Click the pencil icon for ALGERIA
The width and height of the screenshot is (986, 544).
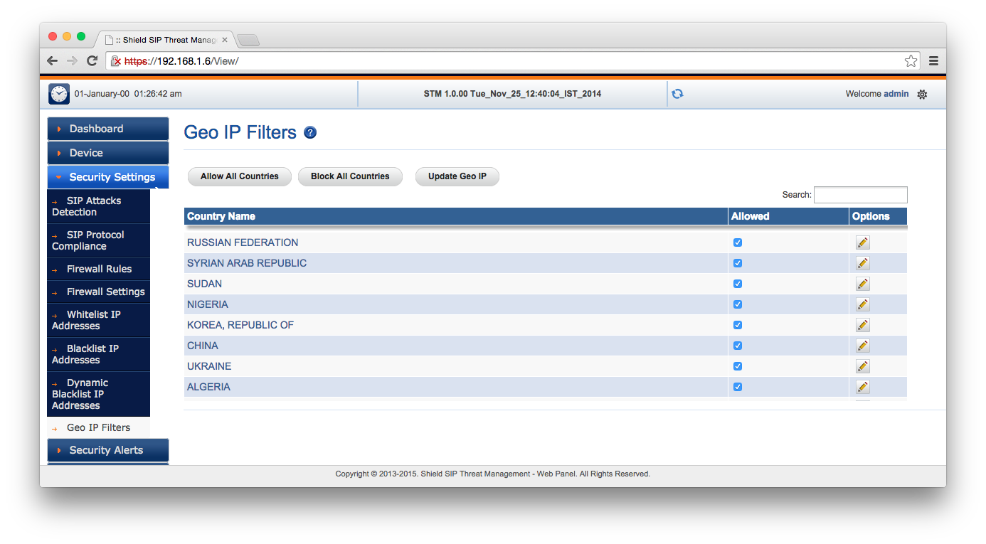click(x=862, y=387)
